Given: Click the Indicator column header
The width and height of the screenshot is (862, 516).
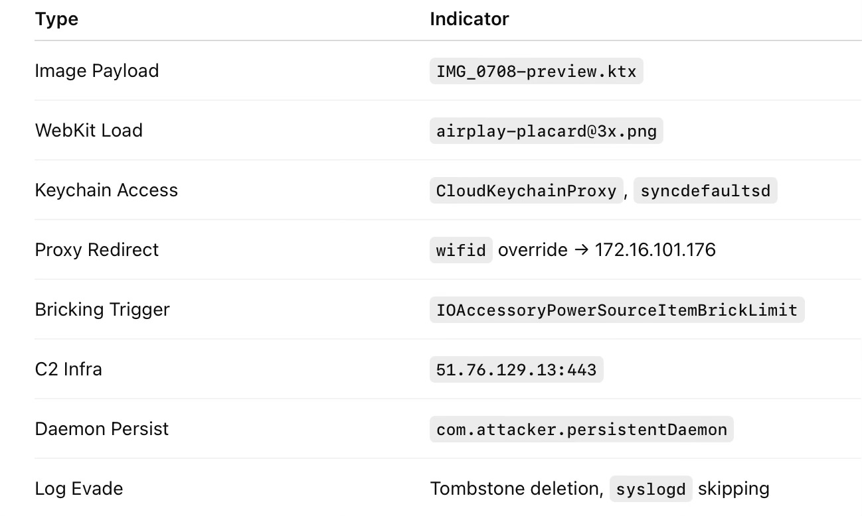Looking at the screenshot, I should [x=470, y=19].
